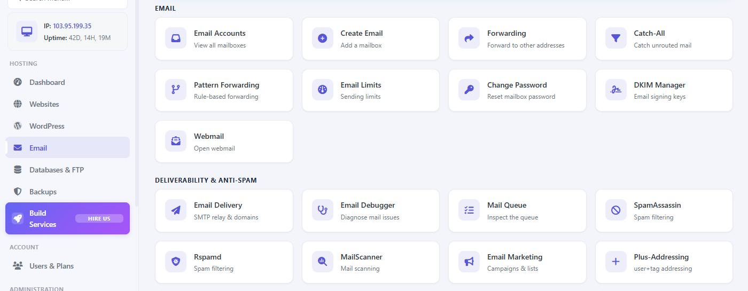748x291 pixels.
Task: Click the Plus-Addressing plus icon
Action: (616, 262)
